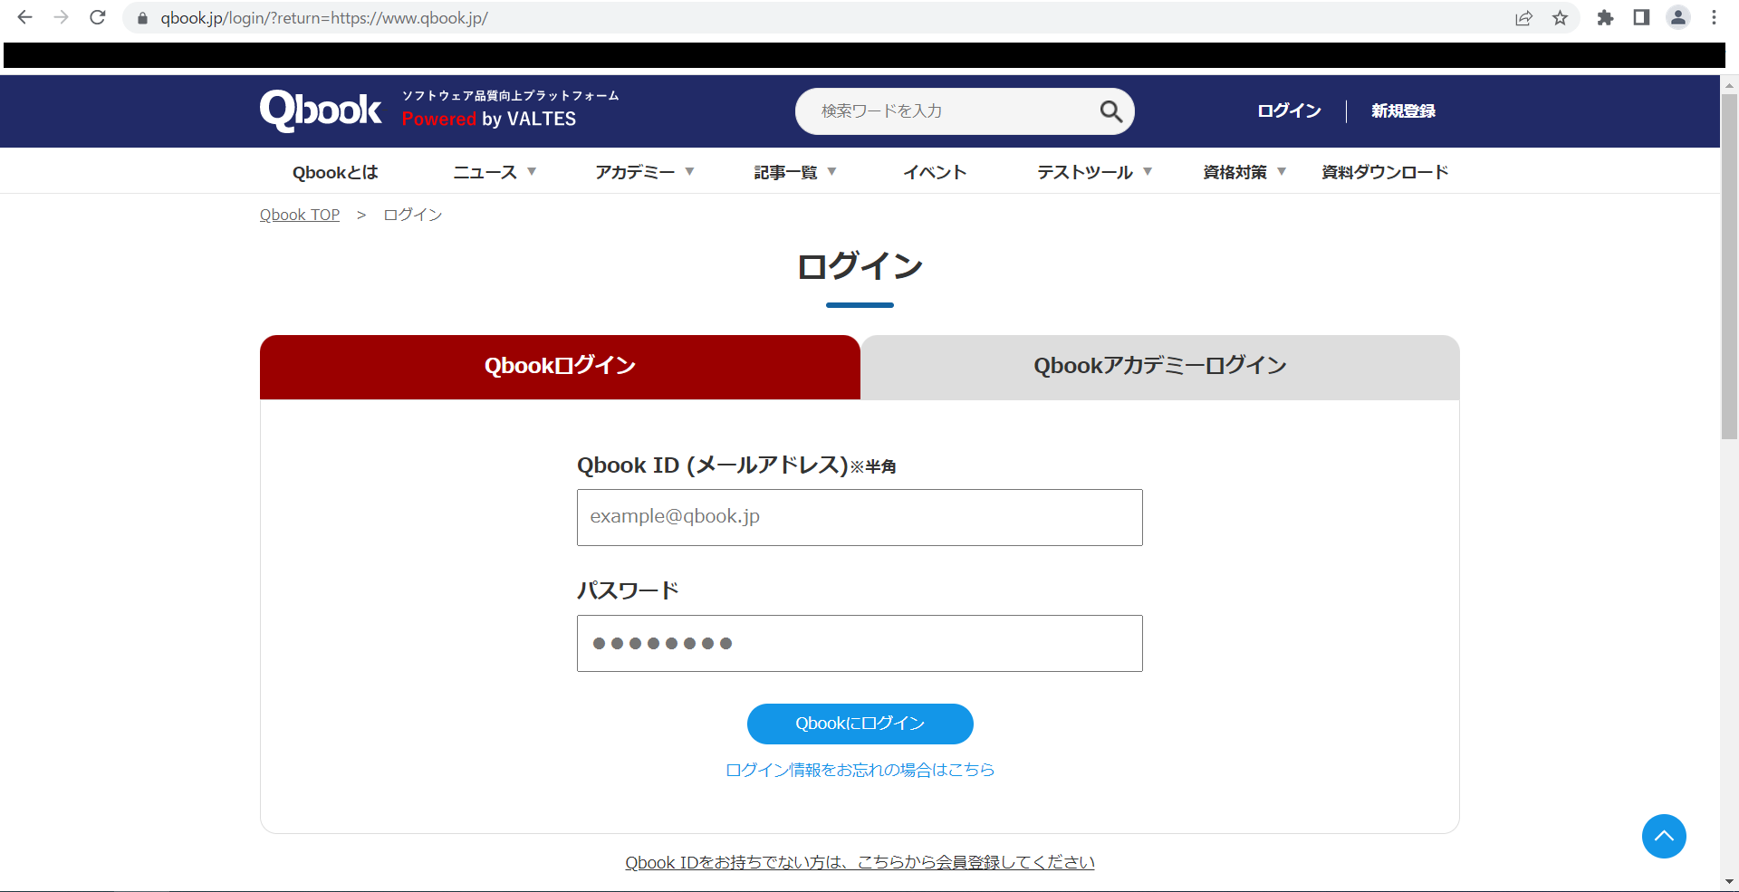The image size is (1739, 892).
Task: Click the magnifying glass search icon
Action: tap(1110, 111)
